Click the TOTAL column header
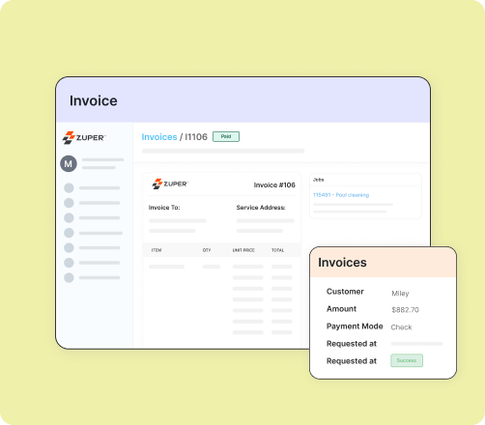 (x=277, y=250)
